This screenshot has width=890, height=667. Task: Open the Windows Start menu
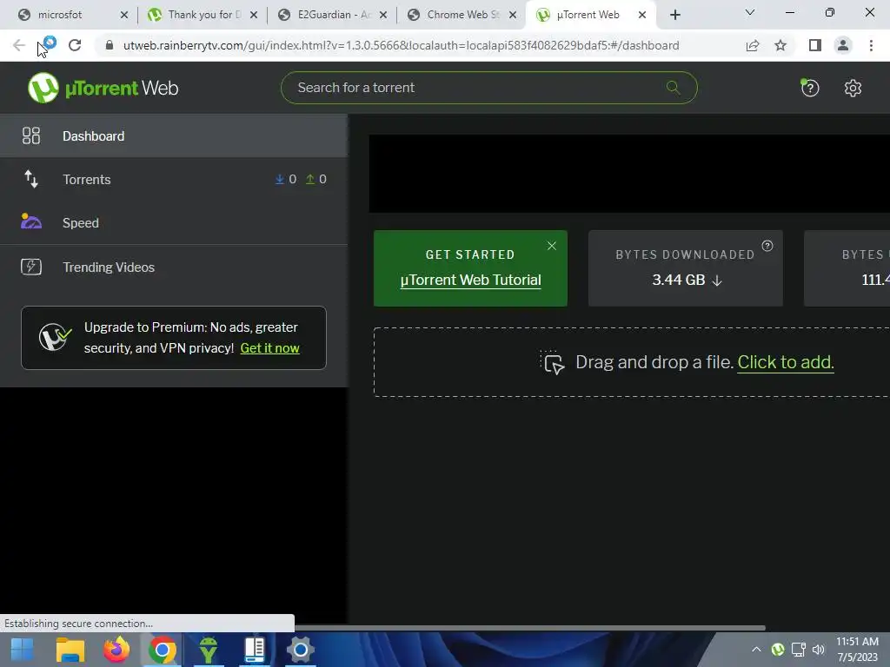pos(23,650)
